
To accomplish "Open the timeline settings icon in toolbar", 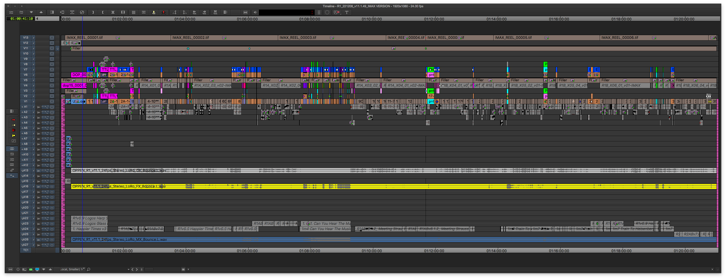I will (x=11, y=12).
